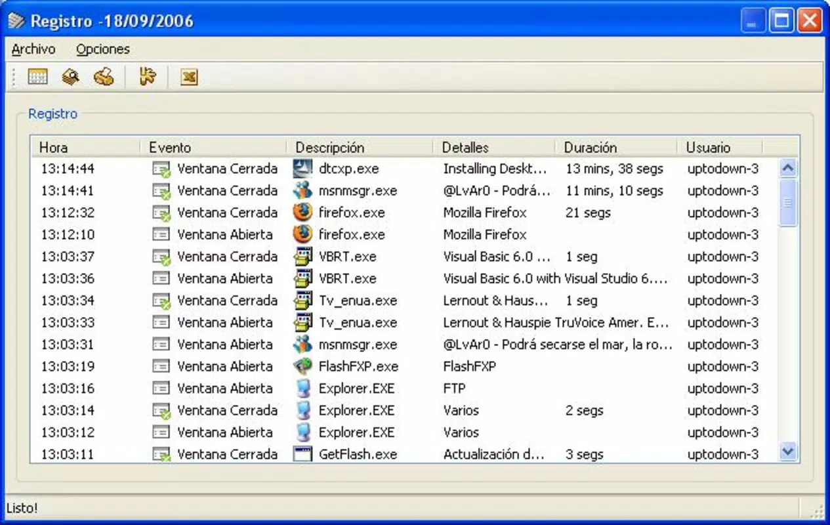Click the GetFlash.exe window icon
The image size is (830, 525).
tap(302, 453)
